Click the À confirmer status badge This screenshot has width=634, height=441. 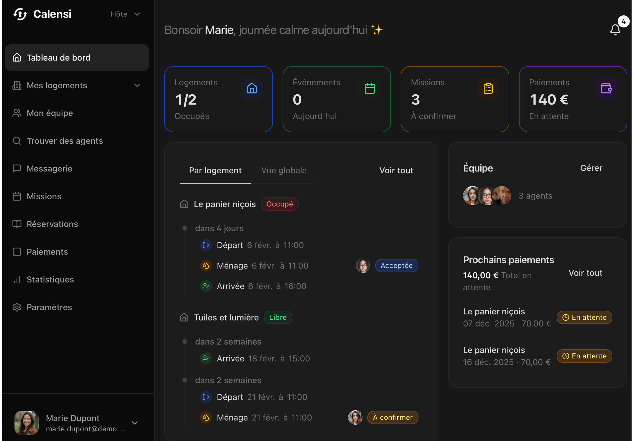(x=392, y=417)
